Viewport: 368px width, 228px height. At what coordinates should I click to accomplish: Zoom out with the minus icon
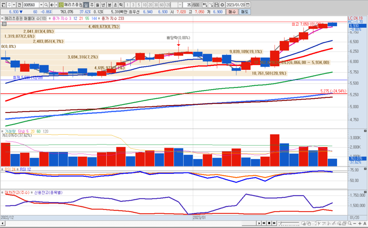pyautogui.click(x=354, y=224)
